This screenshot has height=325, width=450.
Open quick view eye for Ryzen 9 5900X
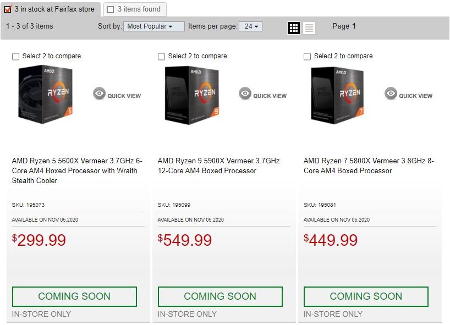[x=245, y=93]
